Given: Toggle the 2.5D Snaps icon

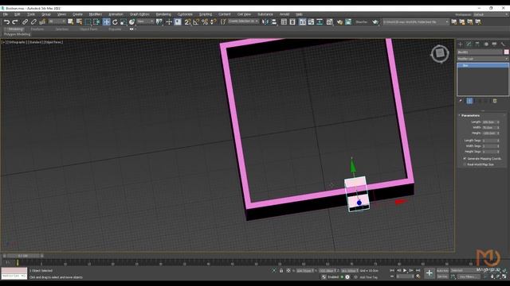Looking at the screenshot, I should (x=188, y=22).
